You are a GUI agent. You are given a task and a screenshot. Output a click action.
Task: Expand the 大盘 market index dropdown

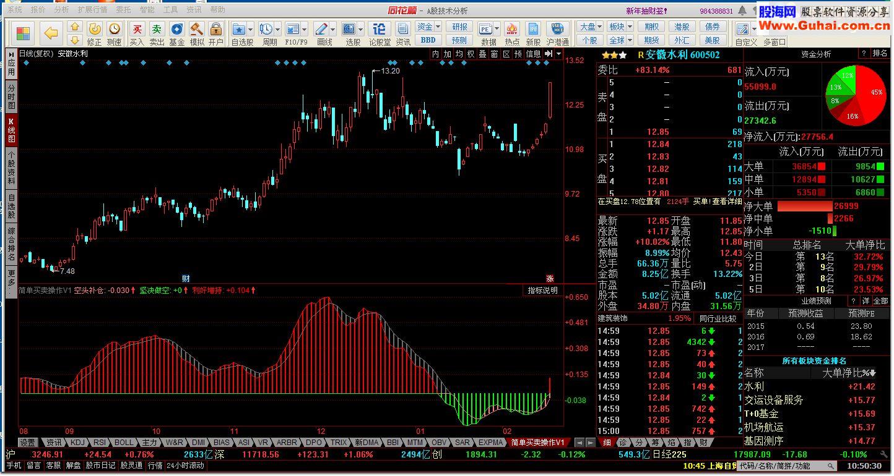tap(600, 27)
